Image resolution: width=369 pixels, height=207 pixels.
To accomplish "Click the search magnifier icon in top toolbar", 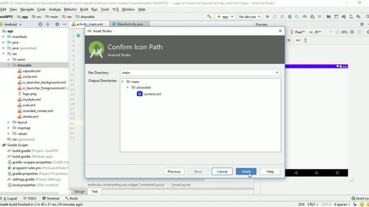I will (x=367, y=17).
